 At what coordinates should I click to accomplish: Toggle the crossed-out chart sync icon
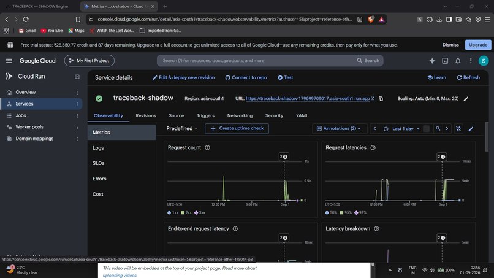(458, 129)
